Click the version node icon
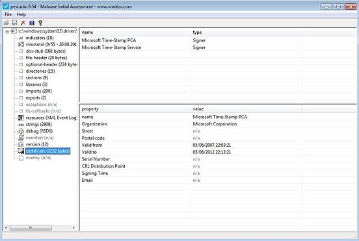The width and height of the screenshot is (359, 241). [21, 144]
